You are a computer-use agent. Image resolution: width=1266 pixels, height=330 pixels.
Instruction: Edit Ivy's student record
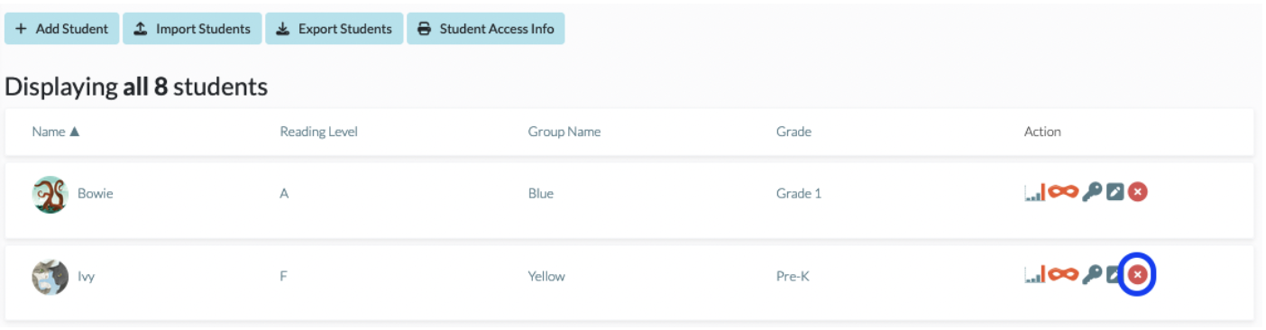(x=1115, y=273)
